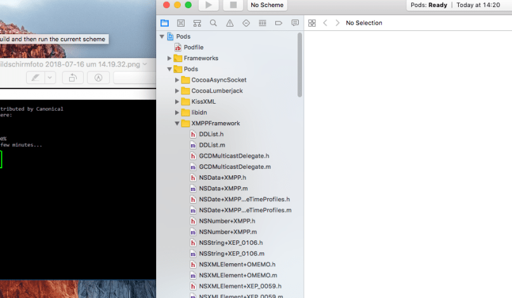Open DDList.m file
The width and height of the screenshot is (512, 298).
pos(212,145)
